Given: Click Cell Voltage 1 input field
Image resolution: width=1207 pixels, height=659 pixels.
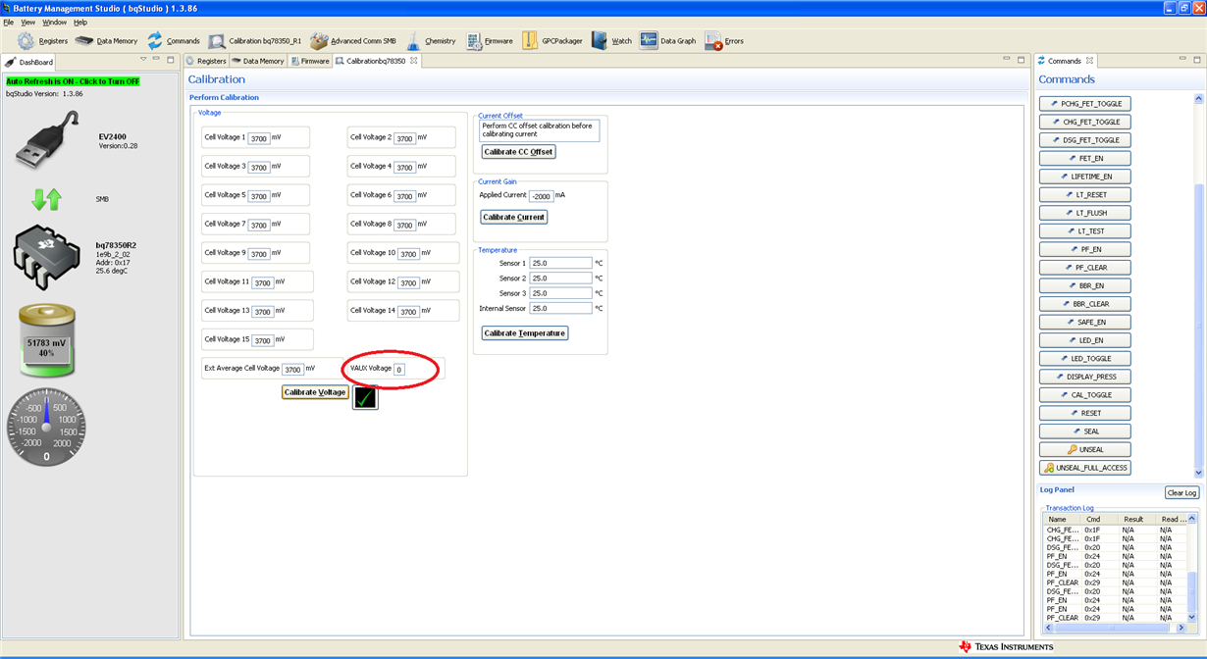Looking at the screenshot, I should pos(259,139).
